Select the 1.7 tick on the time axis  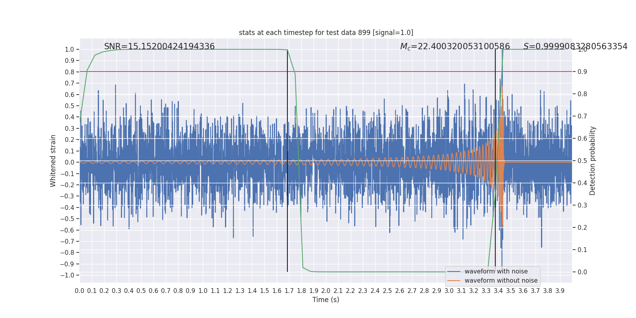pyautogui.click(x=289, y=291)
